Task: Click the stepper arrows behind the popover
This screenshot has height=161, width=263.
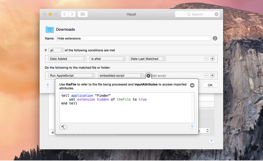Action: coord(207,130)
